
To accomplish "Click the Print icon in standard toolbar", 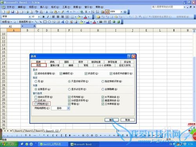I will pos(27,12).
